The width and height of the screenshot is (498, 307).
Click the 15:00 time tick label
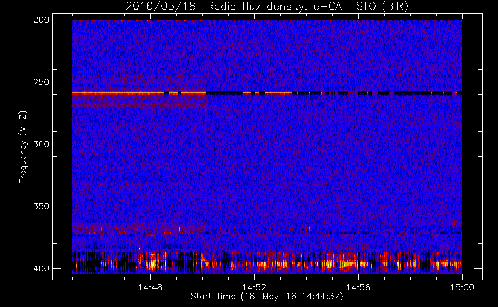coord(462,288)
